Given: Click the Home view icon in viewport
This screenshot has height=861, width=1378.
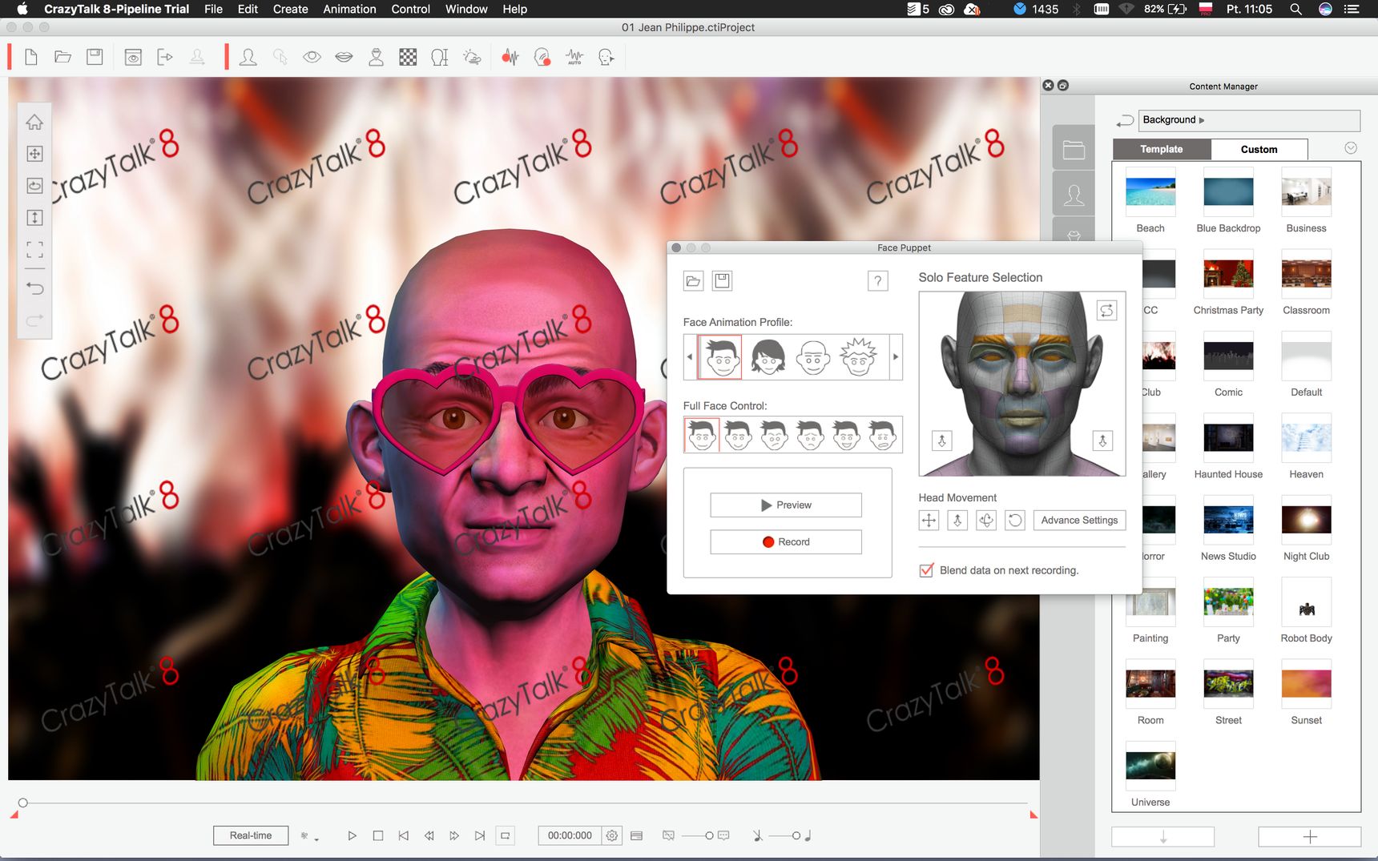Looking at the screenshot, I should coord(34,122).
